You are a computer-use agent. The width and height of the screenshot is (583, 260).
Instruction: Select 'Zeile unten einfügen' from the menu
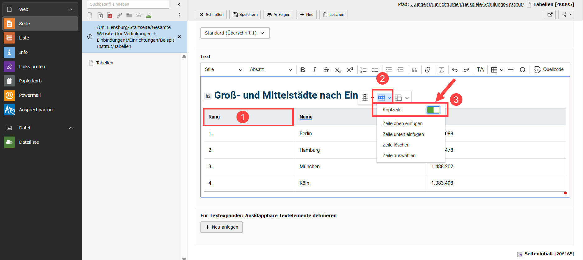[403, 134]
